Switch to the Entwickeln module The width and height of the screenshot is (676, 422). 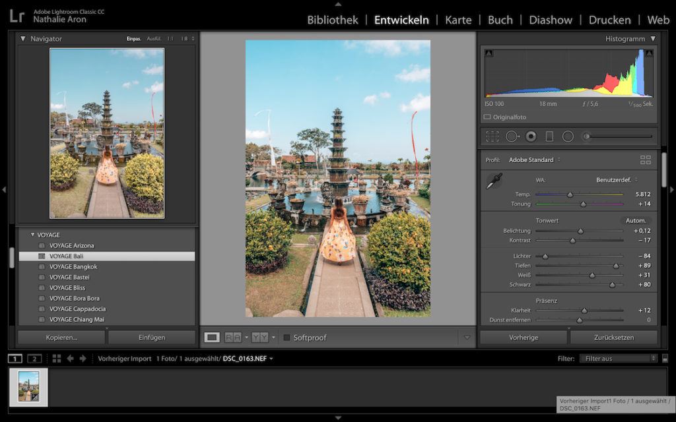[401, 20]
